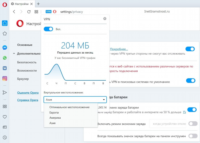
Task: Open speed dial grid icon in sidebar
Action: click(x=5, y=106)
